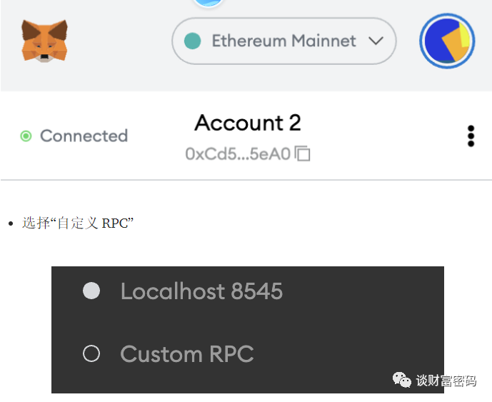Click the MetaMask fox logo
The width and height of the screenshot is (492, 402).
44,41
